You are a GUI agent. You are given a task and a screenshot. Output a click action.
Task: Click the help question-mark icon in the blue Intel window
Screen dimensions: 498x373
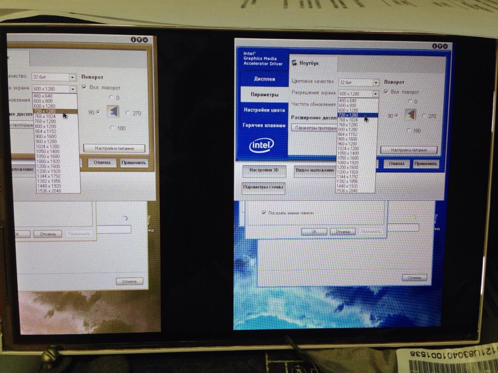440,46
